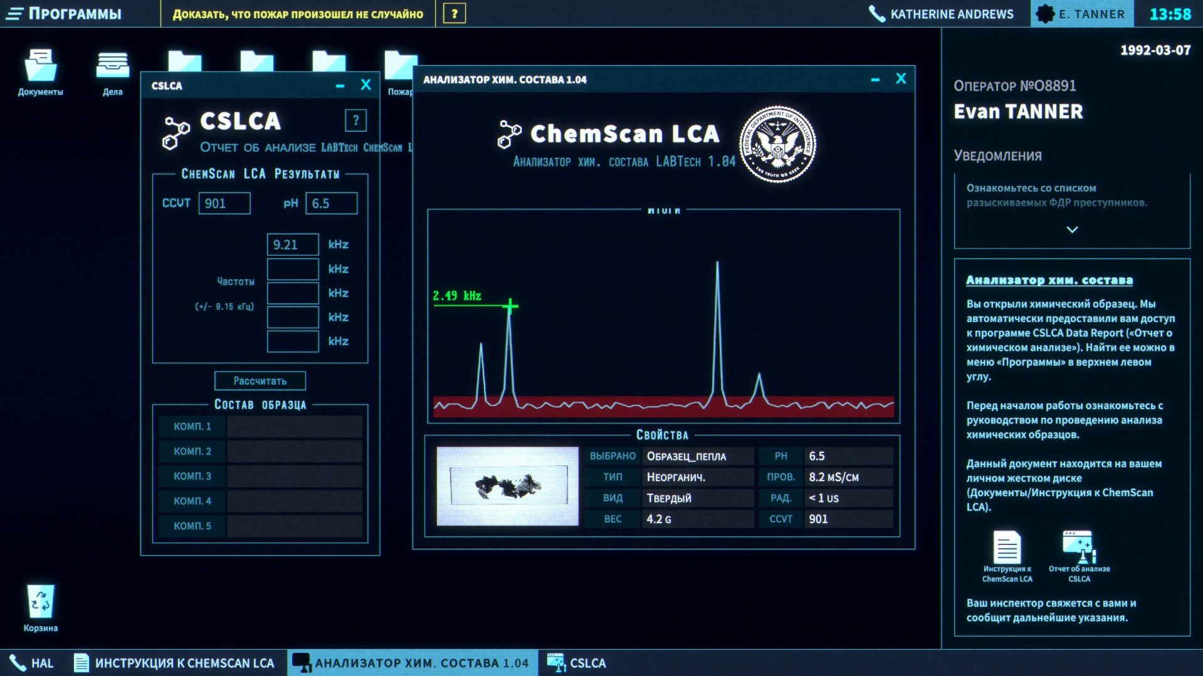Close the CSLCA window
The image size is (1203, 676).
click(x=366, y=85)
